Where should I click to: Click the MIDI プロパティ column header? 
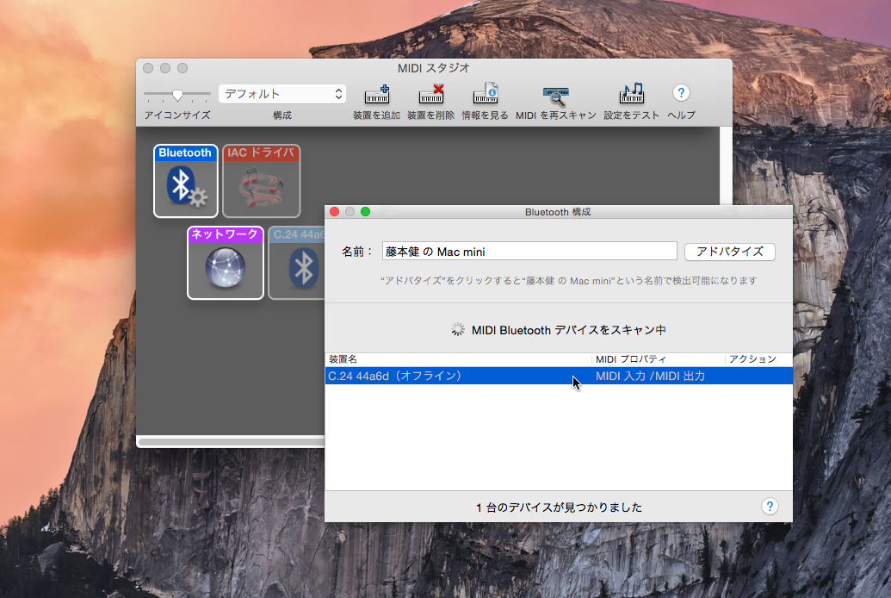pos(658,359)
